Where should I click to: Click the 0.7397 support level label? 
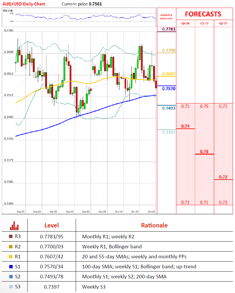(169, 133)
